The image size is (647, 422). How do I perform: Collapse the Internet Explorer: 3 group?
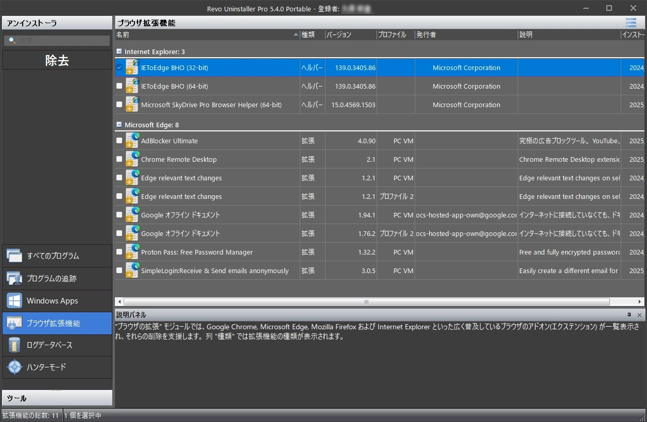pos(120,52)
